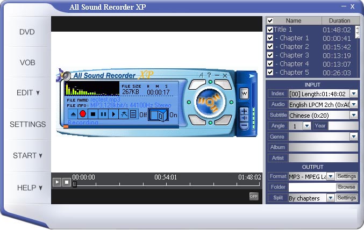364x230 pixels.
Task: Click the timeline track below 00:54:01
Action: [x=166, y=184]
